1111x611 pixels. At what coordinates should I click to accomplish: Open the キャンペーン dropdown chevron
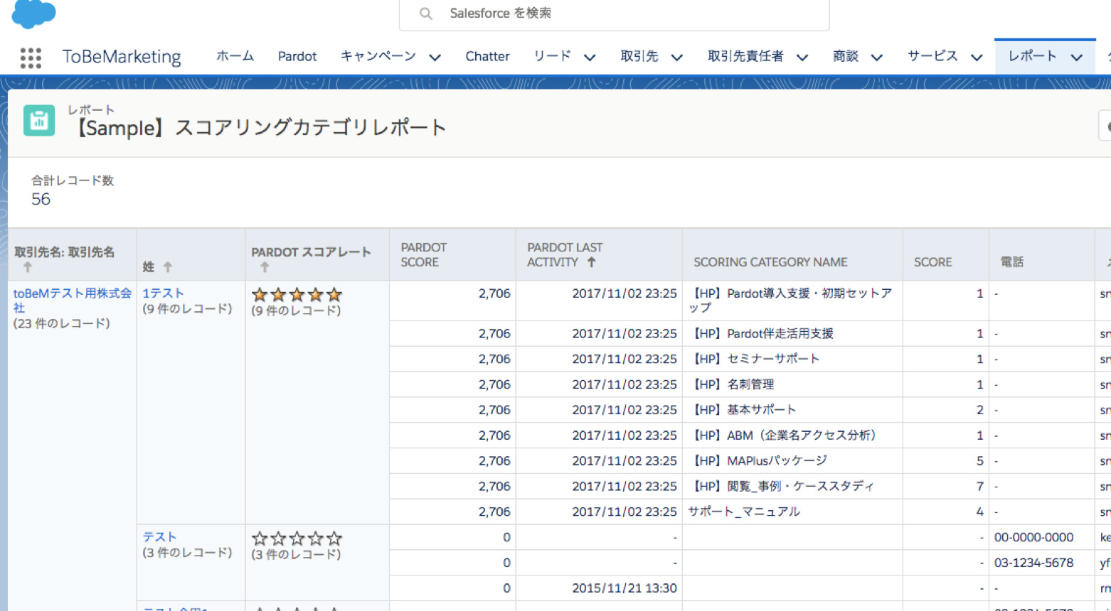(x=435, y=58)
